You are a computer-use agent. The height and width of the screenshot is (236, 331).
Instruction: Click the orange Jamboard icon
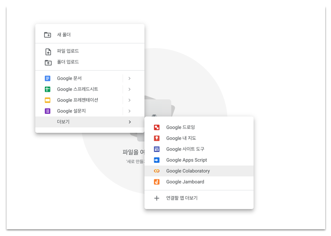tap(157, 182)
